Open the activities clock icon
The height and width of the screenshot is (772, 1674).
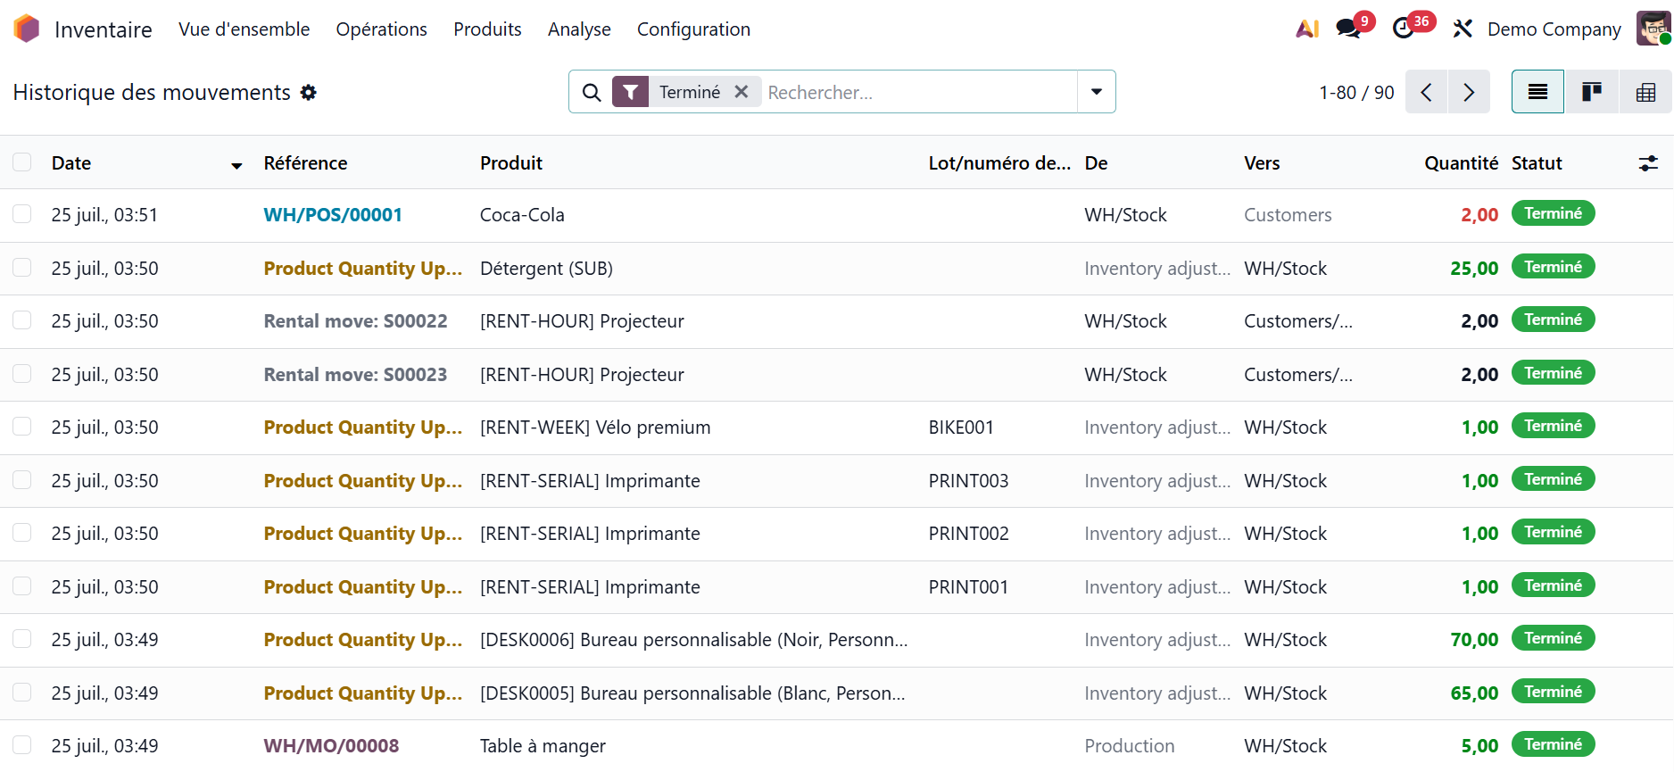tap(1404, 29)
